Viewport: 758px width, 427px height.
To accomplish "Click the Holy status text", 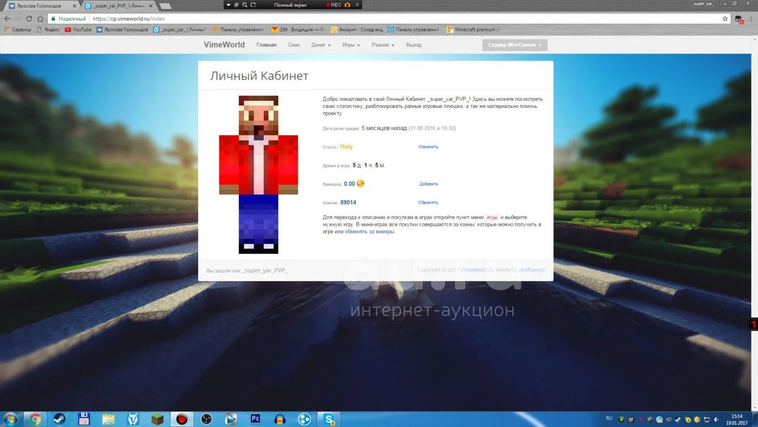I will [347, 147].
